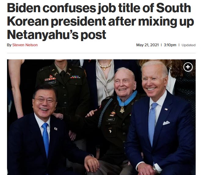203x175 pixels.
Task: Click the 3:10pm timestamp
Action: 170,45
